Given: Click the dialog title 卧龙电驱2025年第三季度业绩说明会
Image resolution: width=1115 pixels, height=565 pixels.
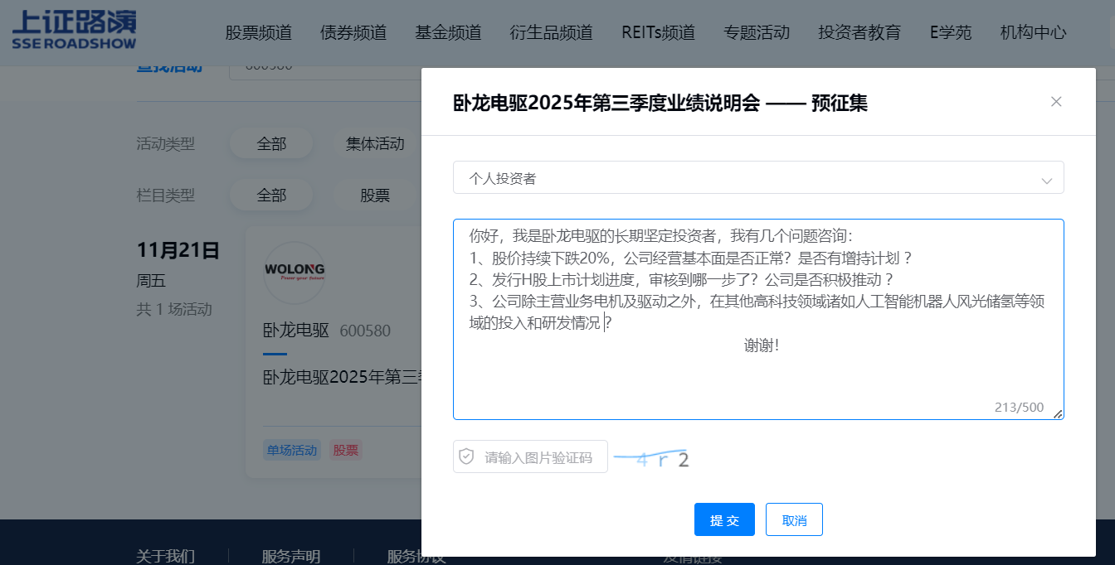Looking at the screenshot, I should pyautogui.click(x=606, y=103).
